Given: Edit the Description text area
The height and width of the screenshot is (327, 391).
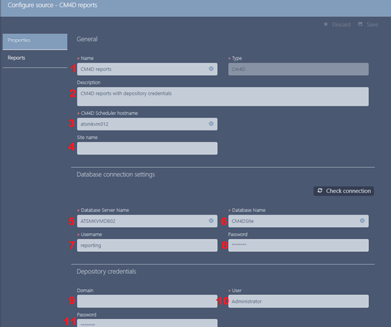Looking at the screenshot, I should click(223, 97).
